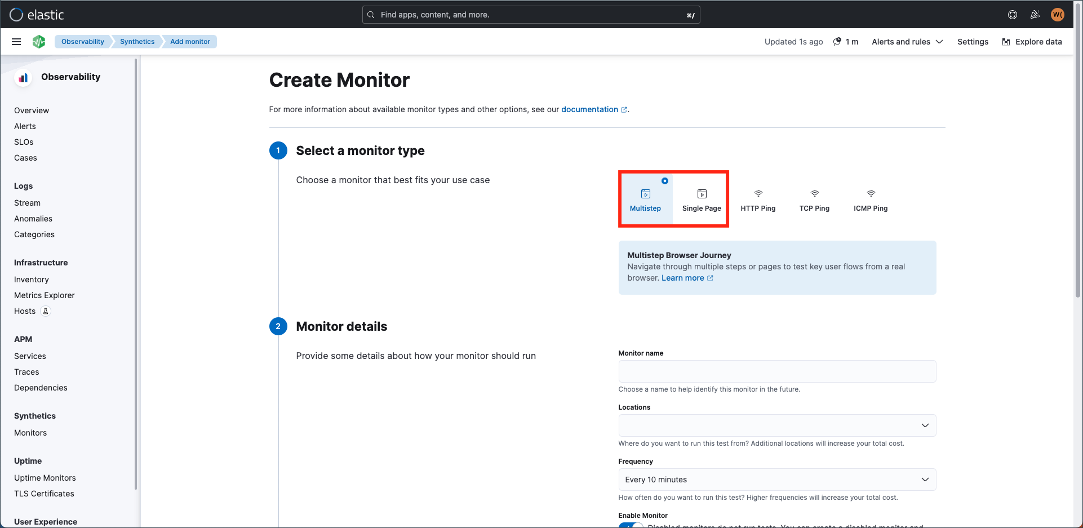Expand the Locations dropdown
1083x528 pixels.
click(x=777, y=425)
